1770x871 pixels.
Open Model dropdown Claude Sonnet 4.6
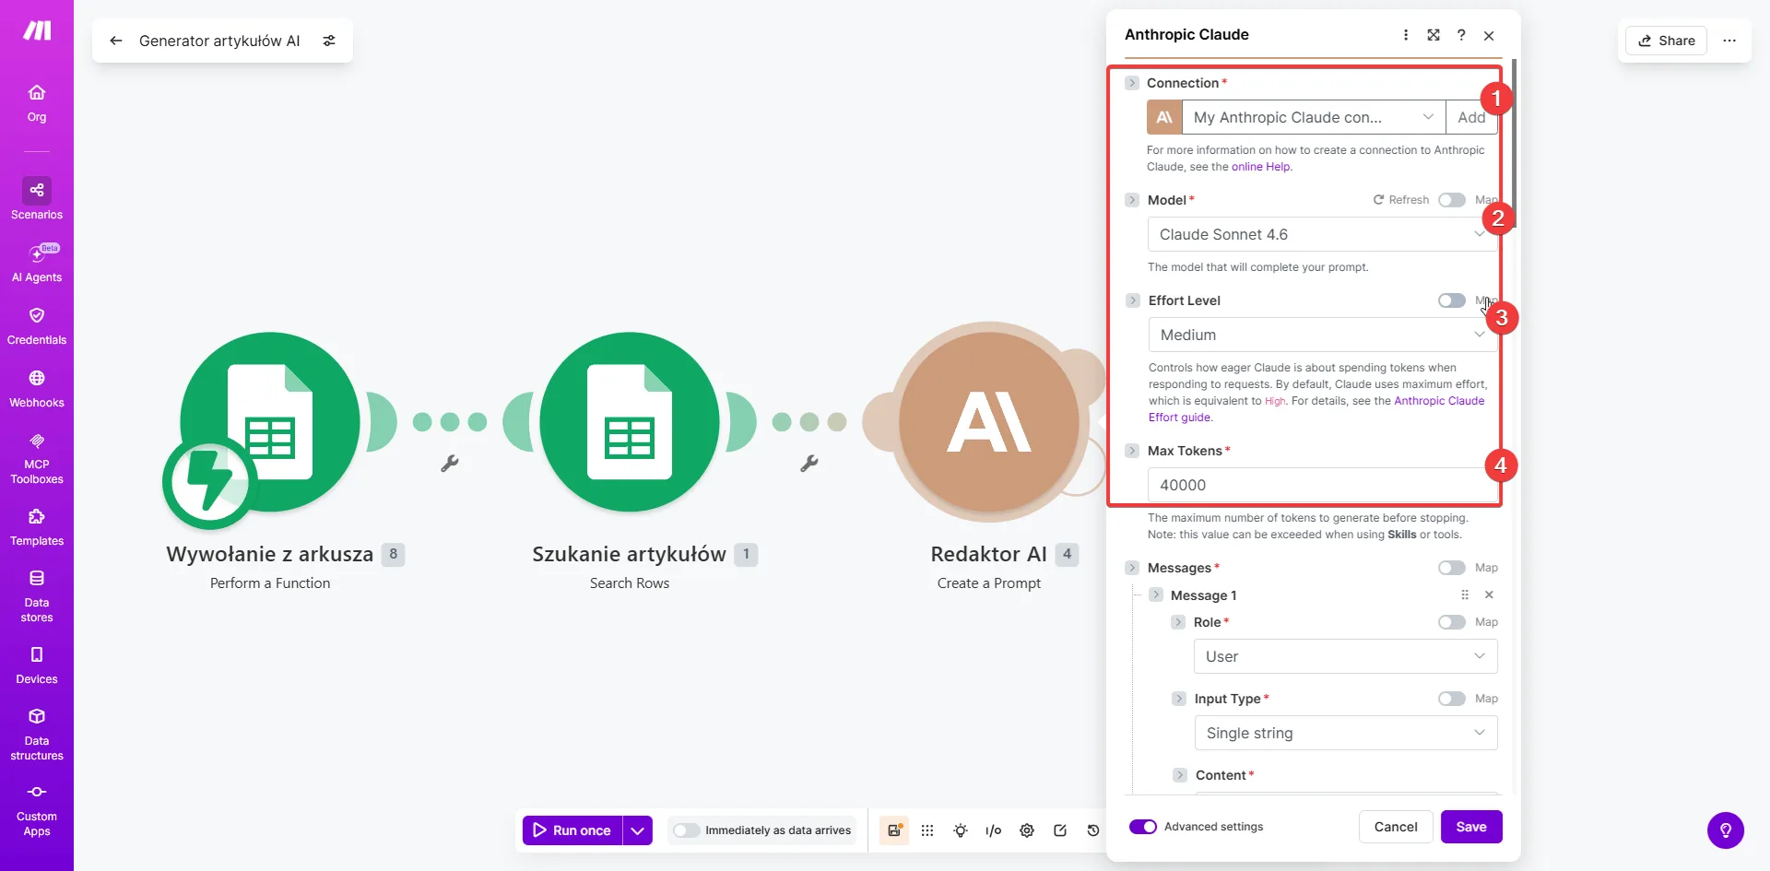tap(1322, 234)
